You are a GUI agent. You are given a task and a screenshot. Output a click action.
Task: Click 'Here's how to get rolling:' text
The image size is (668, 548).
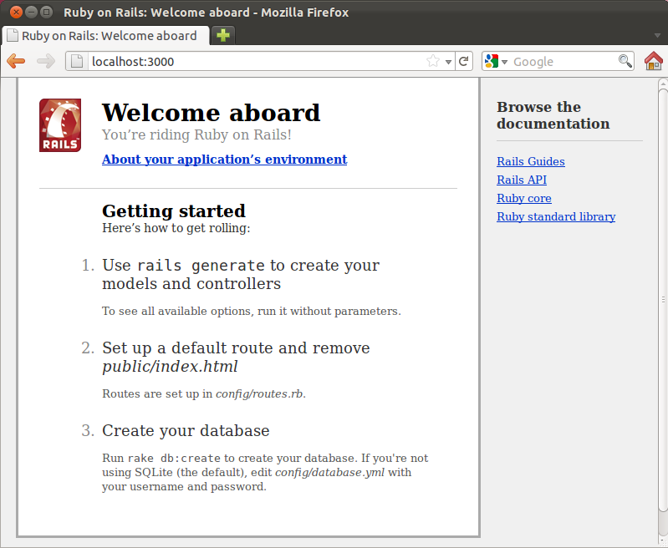176,228
